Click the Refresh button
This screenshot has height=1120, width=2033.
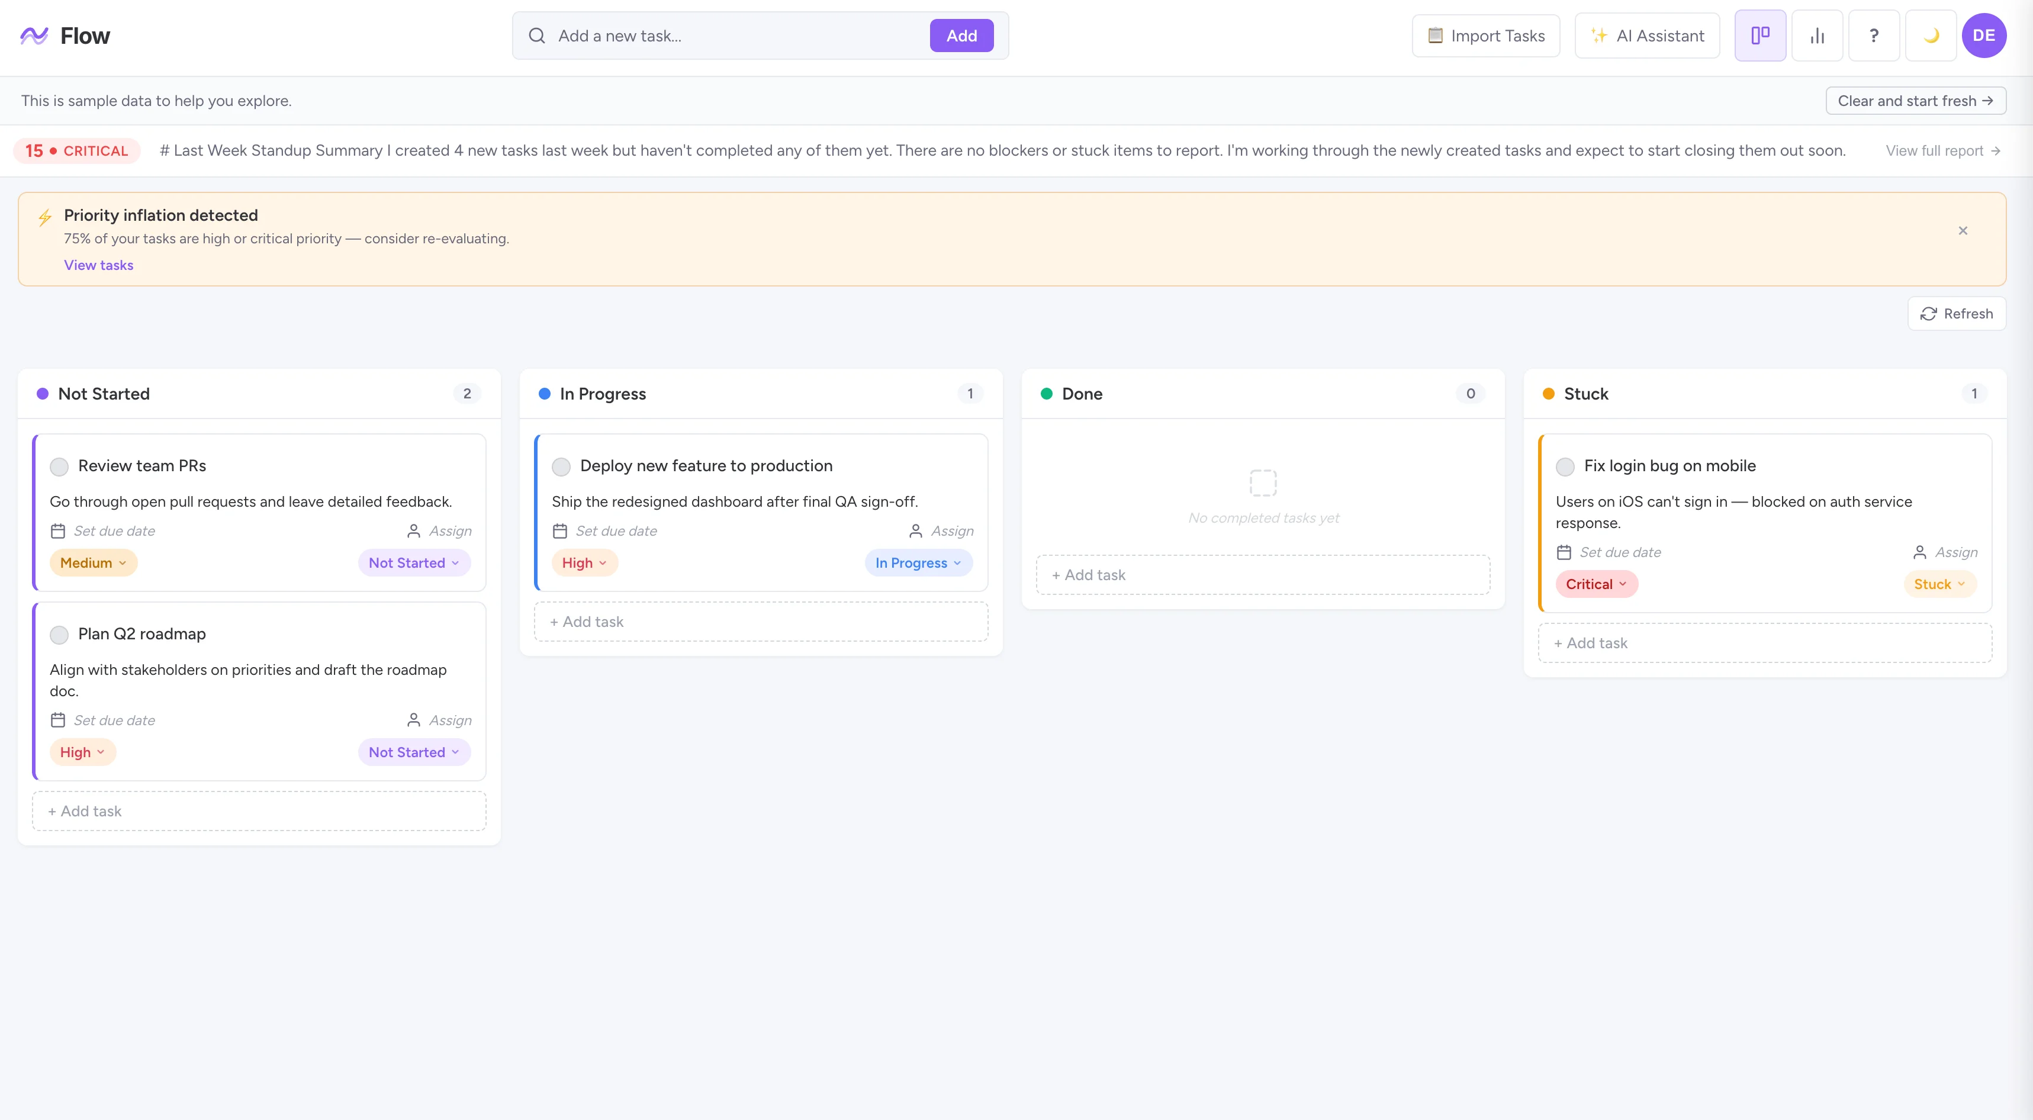point(1957,314)
